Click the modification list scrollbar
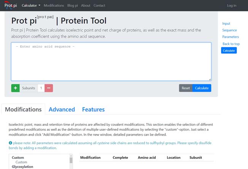The height and width of the screenshot is (169, 248). [x=71, y=161]
